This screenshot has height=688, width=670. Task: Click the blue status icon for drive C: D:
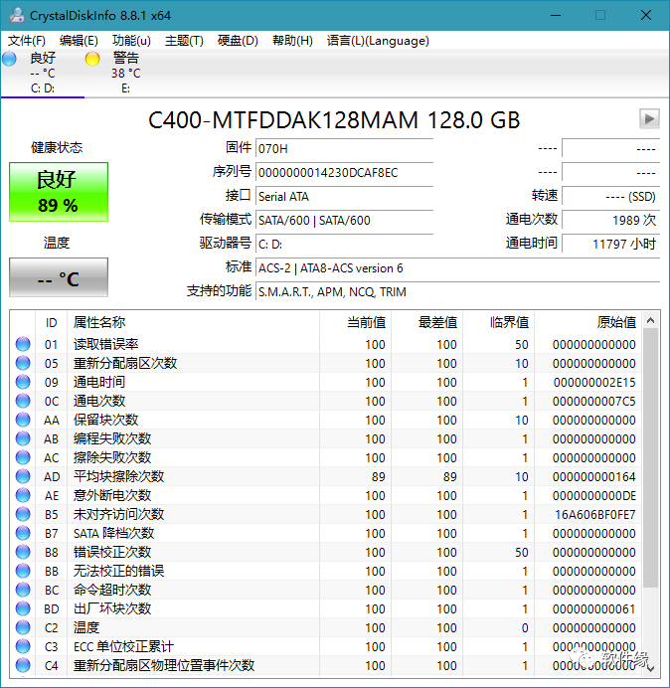[x=9, y=59]
